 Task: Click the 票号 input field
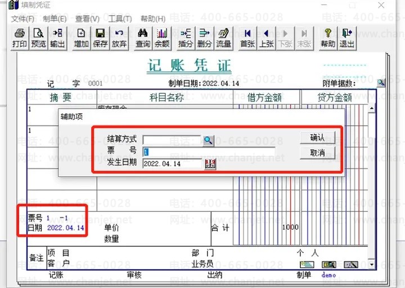tap(209, 152)
